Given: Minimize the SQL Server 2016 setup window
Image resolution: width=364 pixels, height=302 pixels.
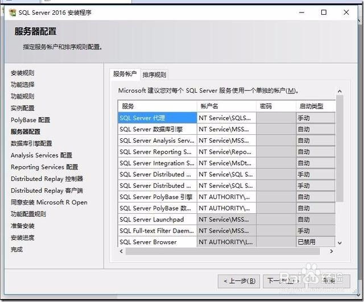Looking at the screenshot, I should (301, 13).
